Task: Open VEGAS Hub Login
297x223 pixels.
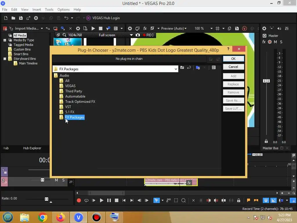Action: [x=103, y=18]
